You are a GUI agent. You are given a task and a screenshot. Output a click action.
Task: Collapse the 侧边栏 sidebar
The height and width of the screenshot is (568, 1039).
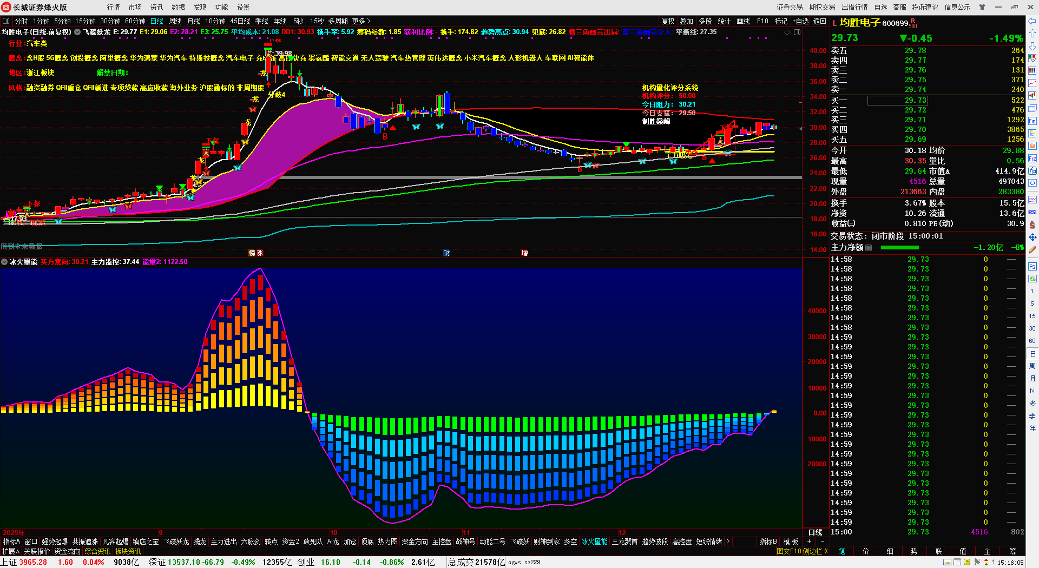click(x=816, y=551)
